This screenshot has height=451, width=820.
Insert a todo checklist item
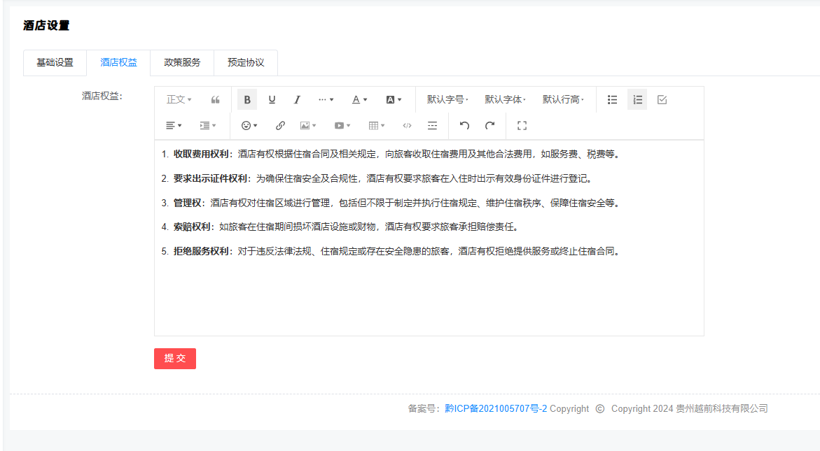click(x=662, y=100)
